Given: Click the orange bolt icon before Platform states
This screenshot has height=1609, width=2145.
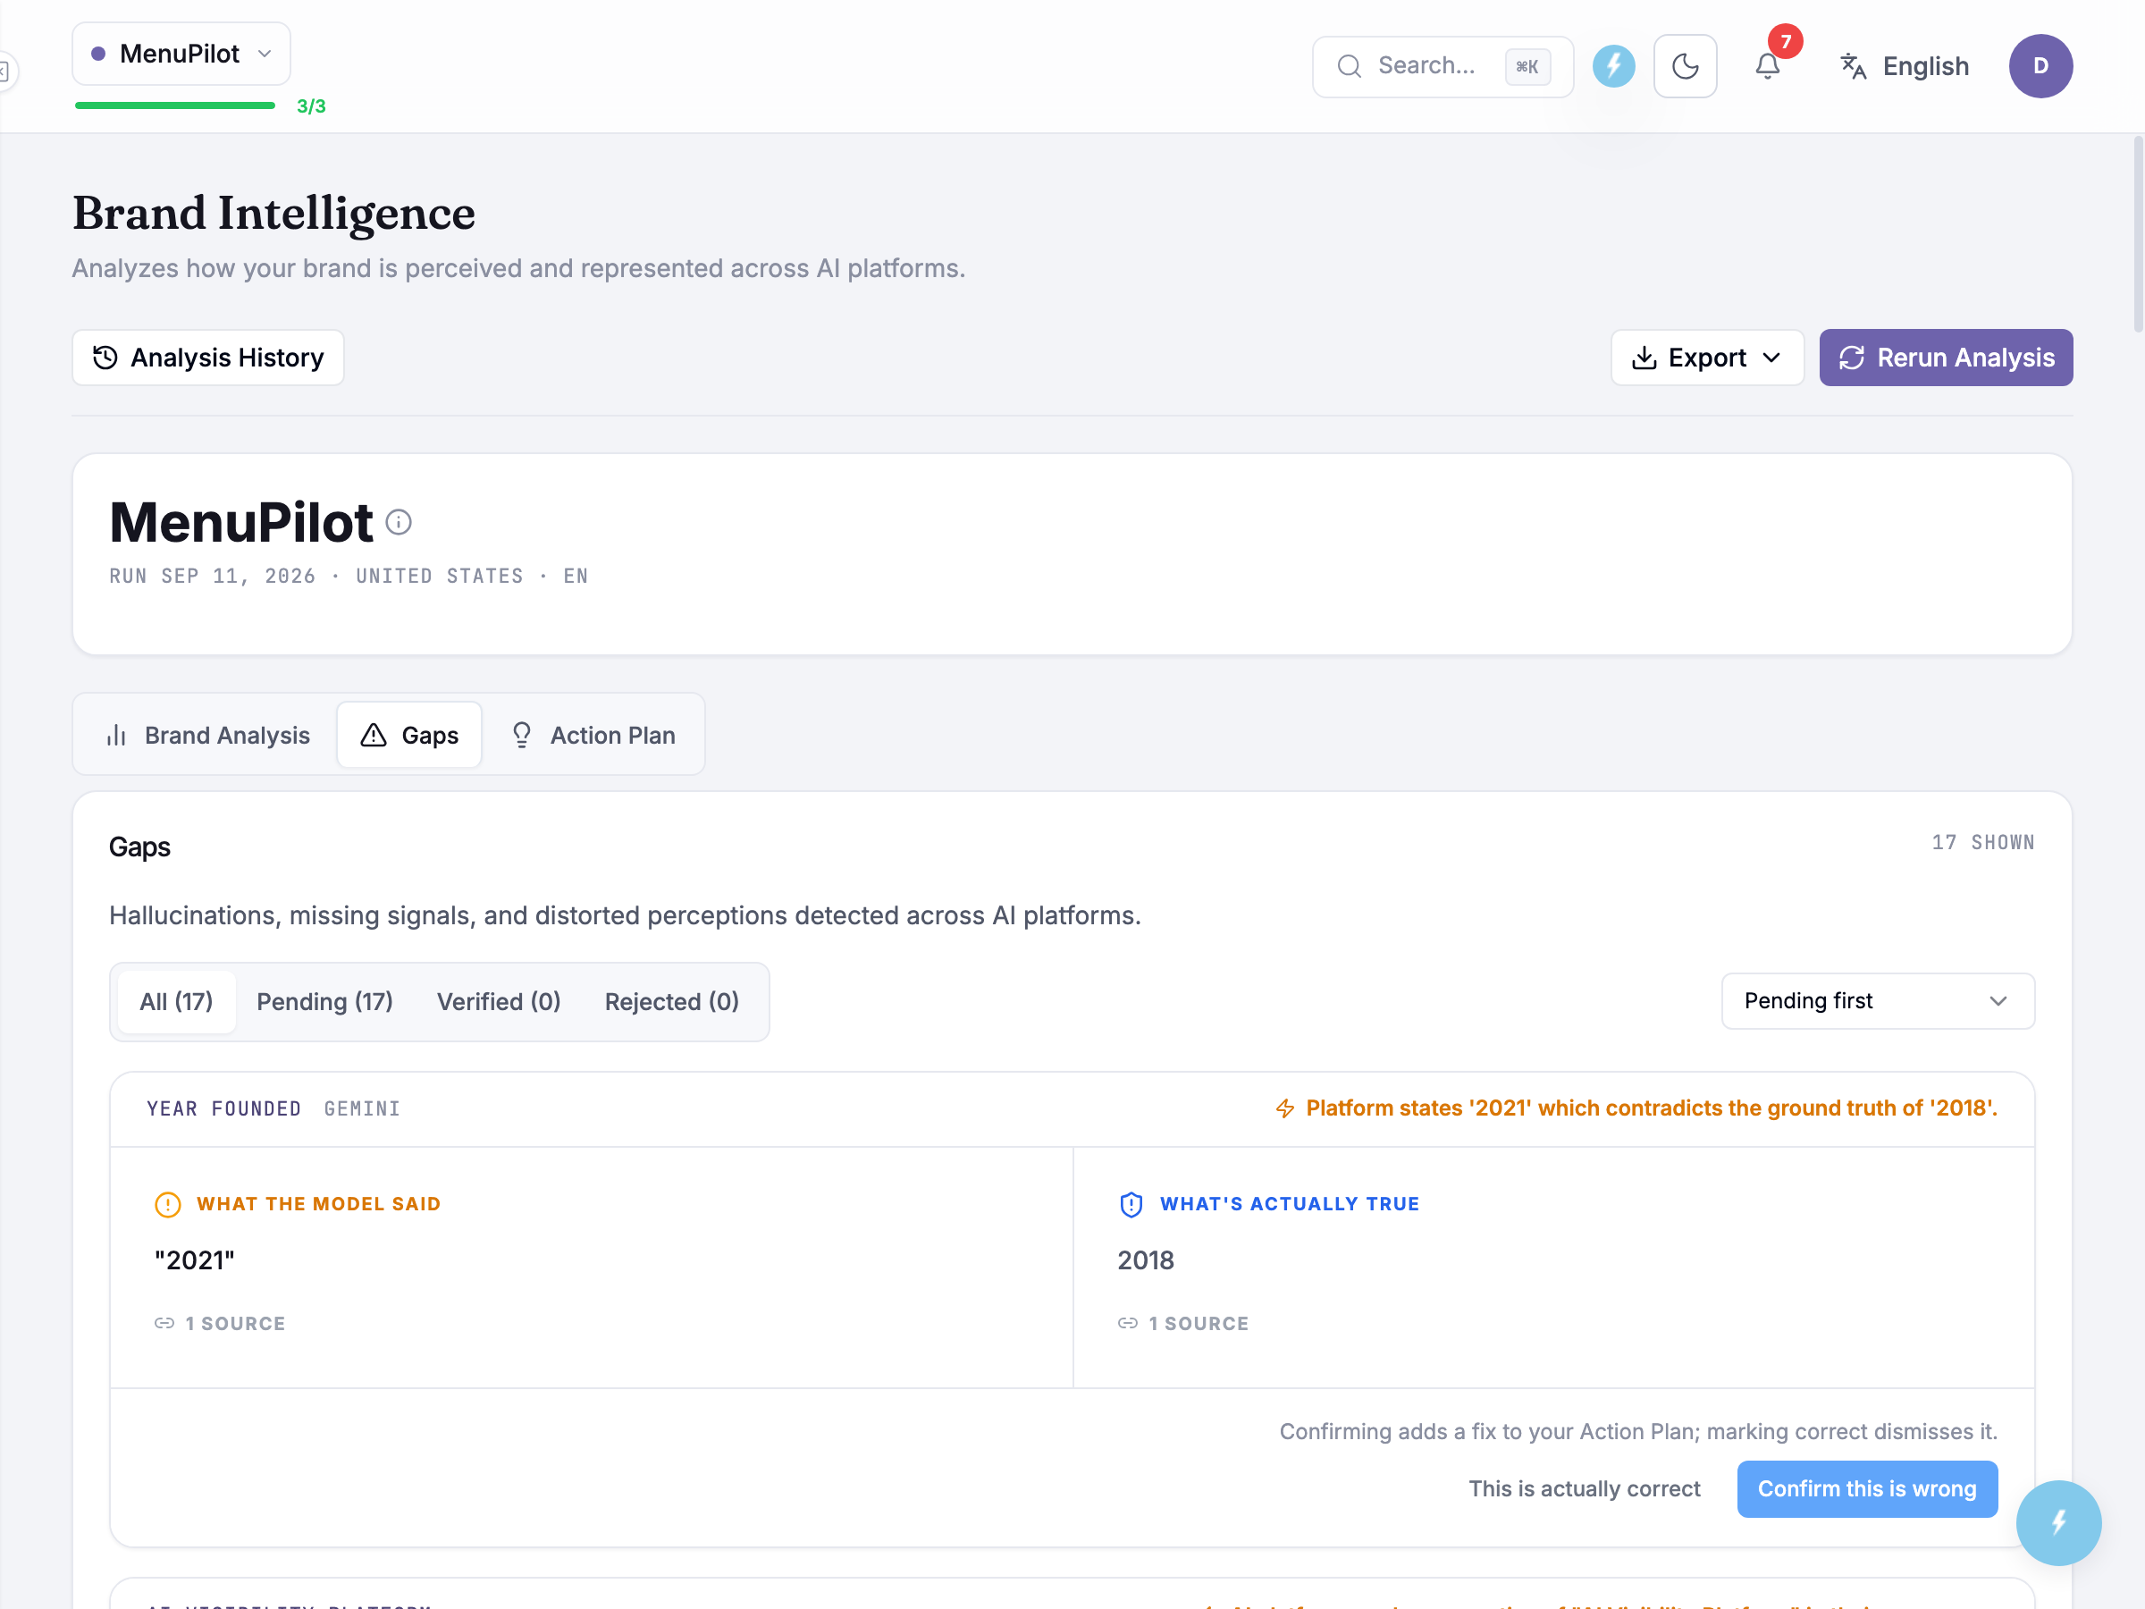Looking at the screenshot, I should 1285,1108.
